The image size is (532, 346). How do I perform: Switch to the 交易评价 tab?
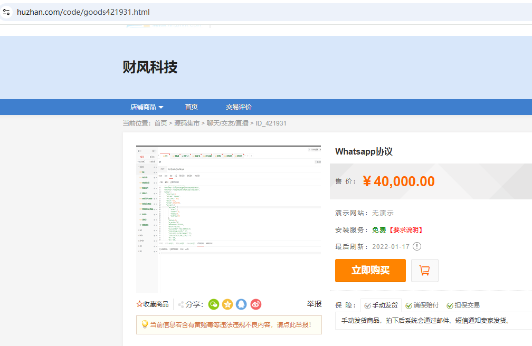coord(238,107)
